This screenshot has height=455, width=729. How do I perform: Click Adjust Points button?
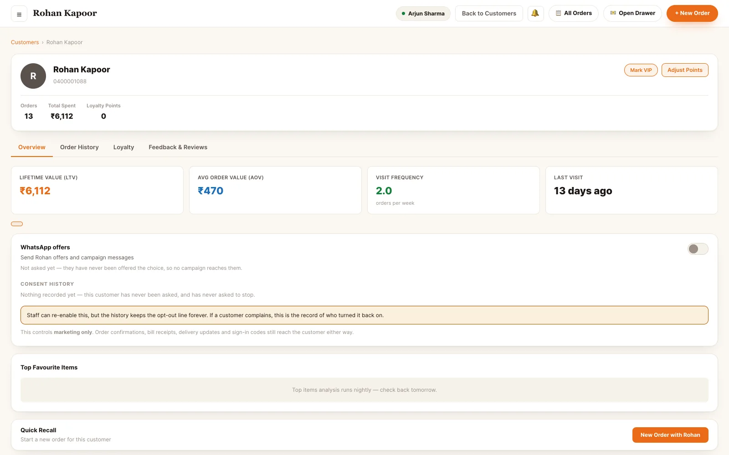685,70
